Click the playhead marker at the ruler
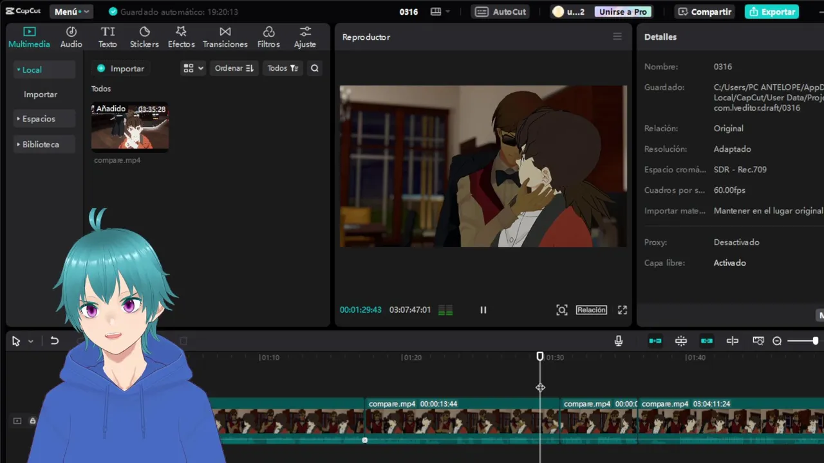Image resolution: width=824 pixels, height=463 pixels. point(540,356)
